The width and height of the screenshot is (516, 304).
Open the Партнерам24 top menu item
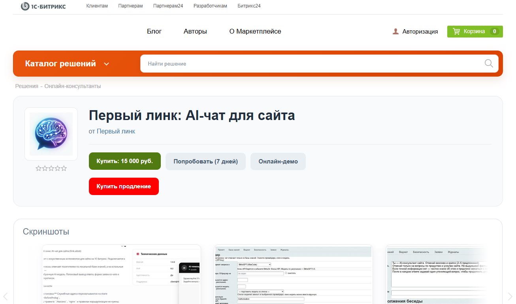click(168, 6)
